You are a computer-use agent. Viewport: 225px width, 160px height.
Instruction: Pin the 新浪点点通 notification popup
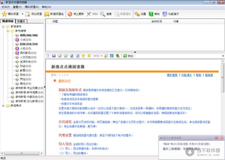pos(216,138)
